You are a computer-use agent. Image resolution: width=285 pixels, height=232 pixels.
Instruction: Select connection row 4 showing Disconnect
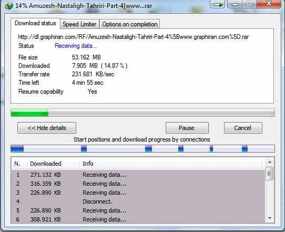138,201
